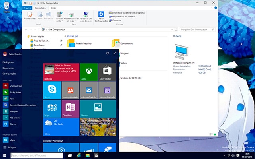Viewport: 255px width, 159px height.
Task: Select Unidade de BD-RE (D:) drive
Action: click(131, 78)
